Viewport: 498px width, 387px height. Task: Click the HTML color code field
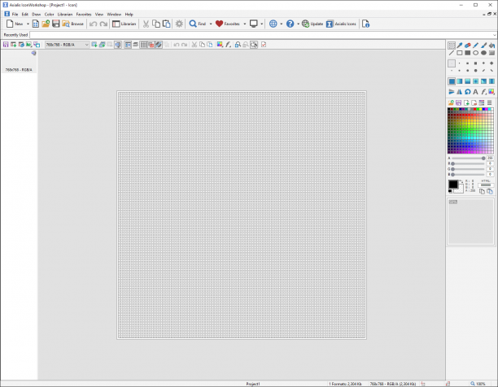coord(486,185)
